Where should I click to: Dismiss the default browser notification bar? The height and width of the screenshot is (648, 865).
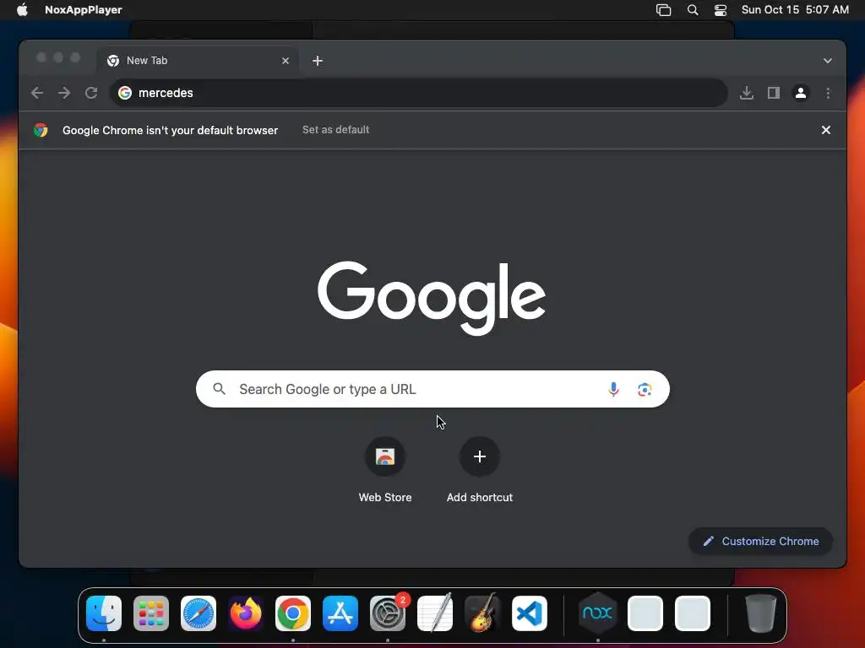tap(826, 130)
